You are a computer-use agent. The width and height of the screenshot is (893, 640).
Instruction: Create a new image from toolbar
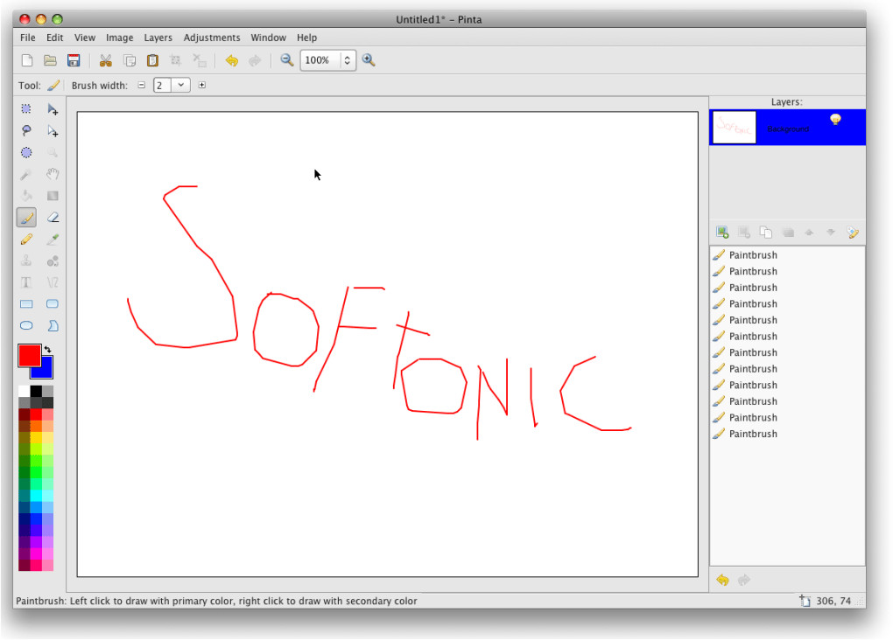(x=27, y=60)
